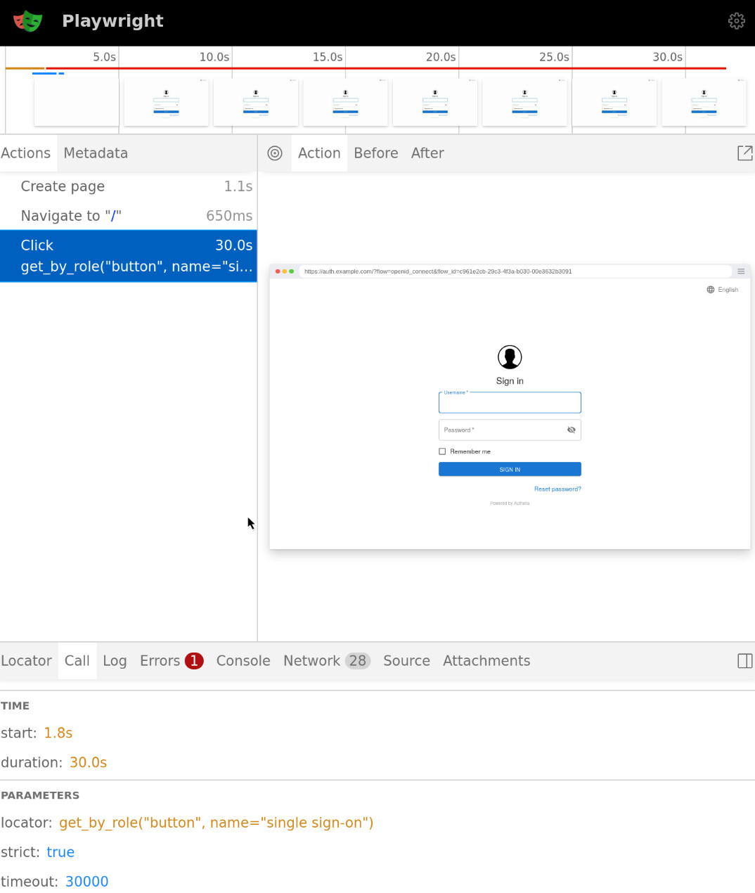Viewport: 755px width, 893px height.
Task: Click the Reset password link
Action: 557,489
